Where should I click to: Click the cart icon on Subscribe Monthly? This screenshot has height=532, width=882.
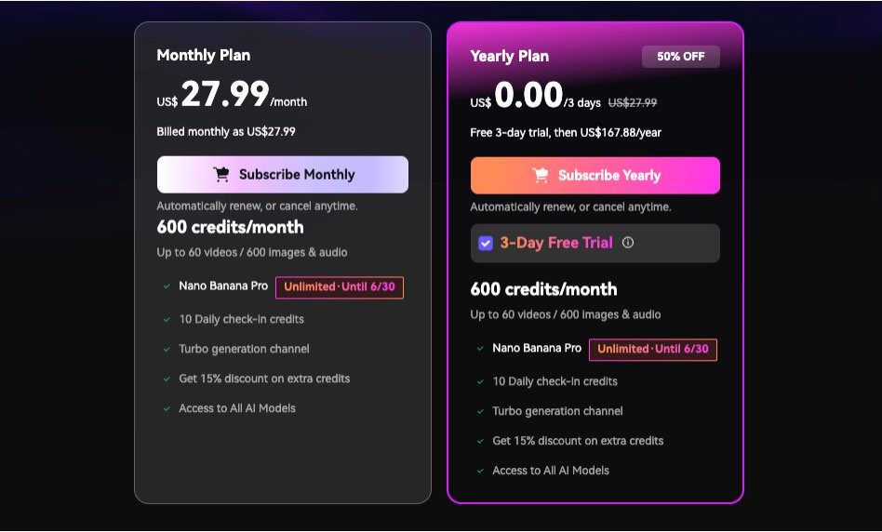(x=220, y=174)
